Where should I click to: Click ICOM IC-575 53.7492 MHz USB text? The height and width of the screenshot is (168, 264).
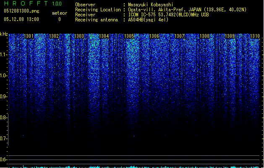pyautogui.click(x=169, y=15)
